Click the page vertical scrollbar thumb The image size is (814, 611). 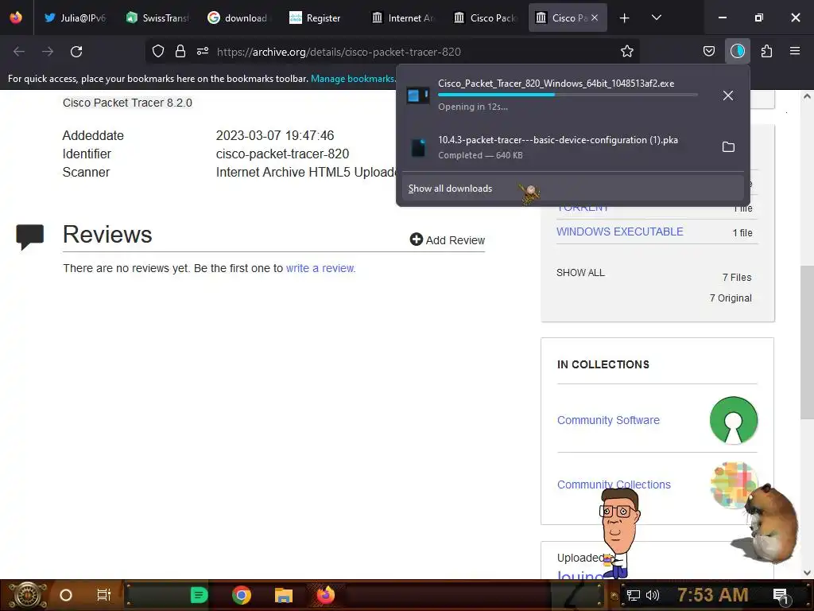(807, 342)
